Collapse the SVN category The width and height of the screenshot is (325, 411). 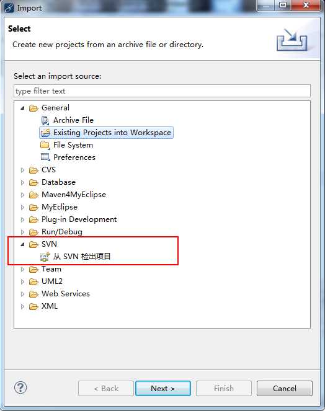(22, 244)
